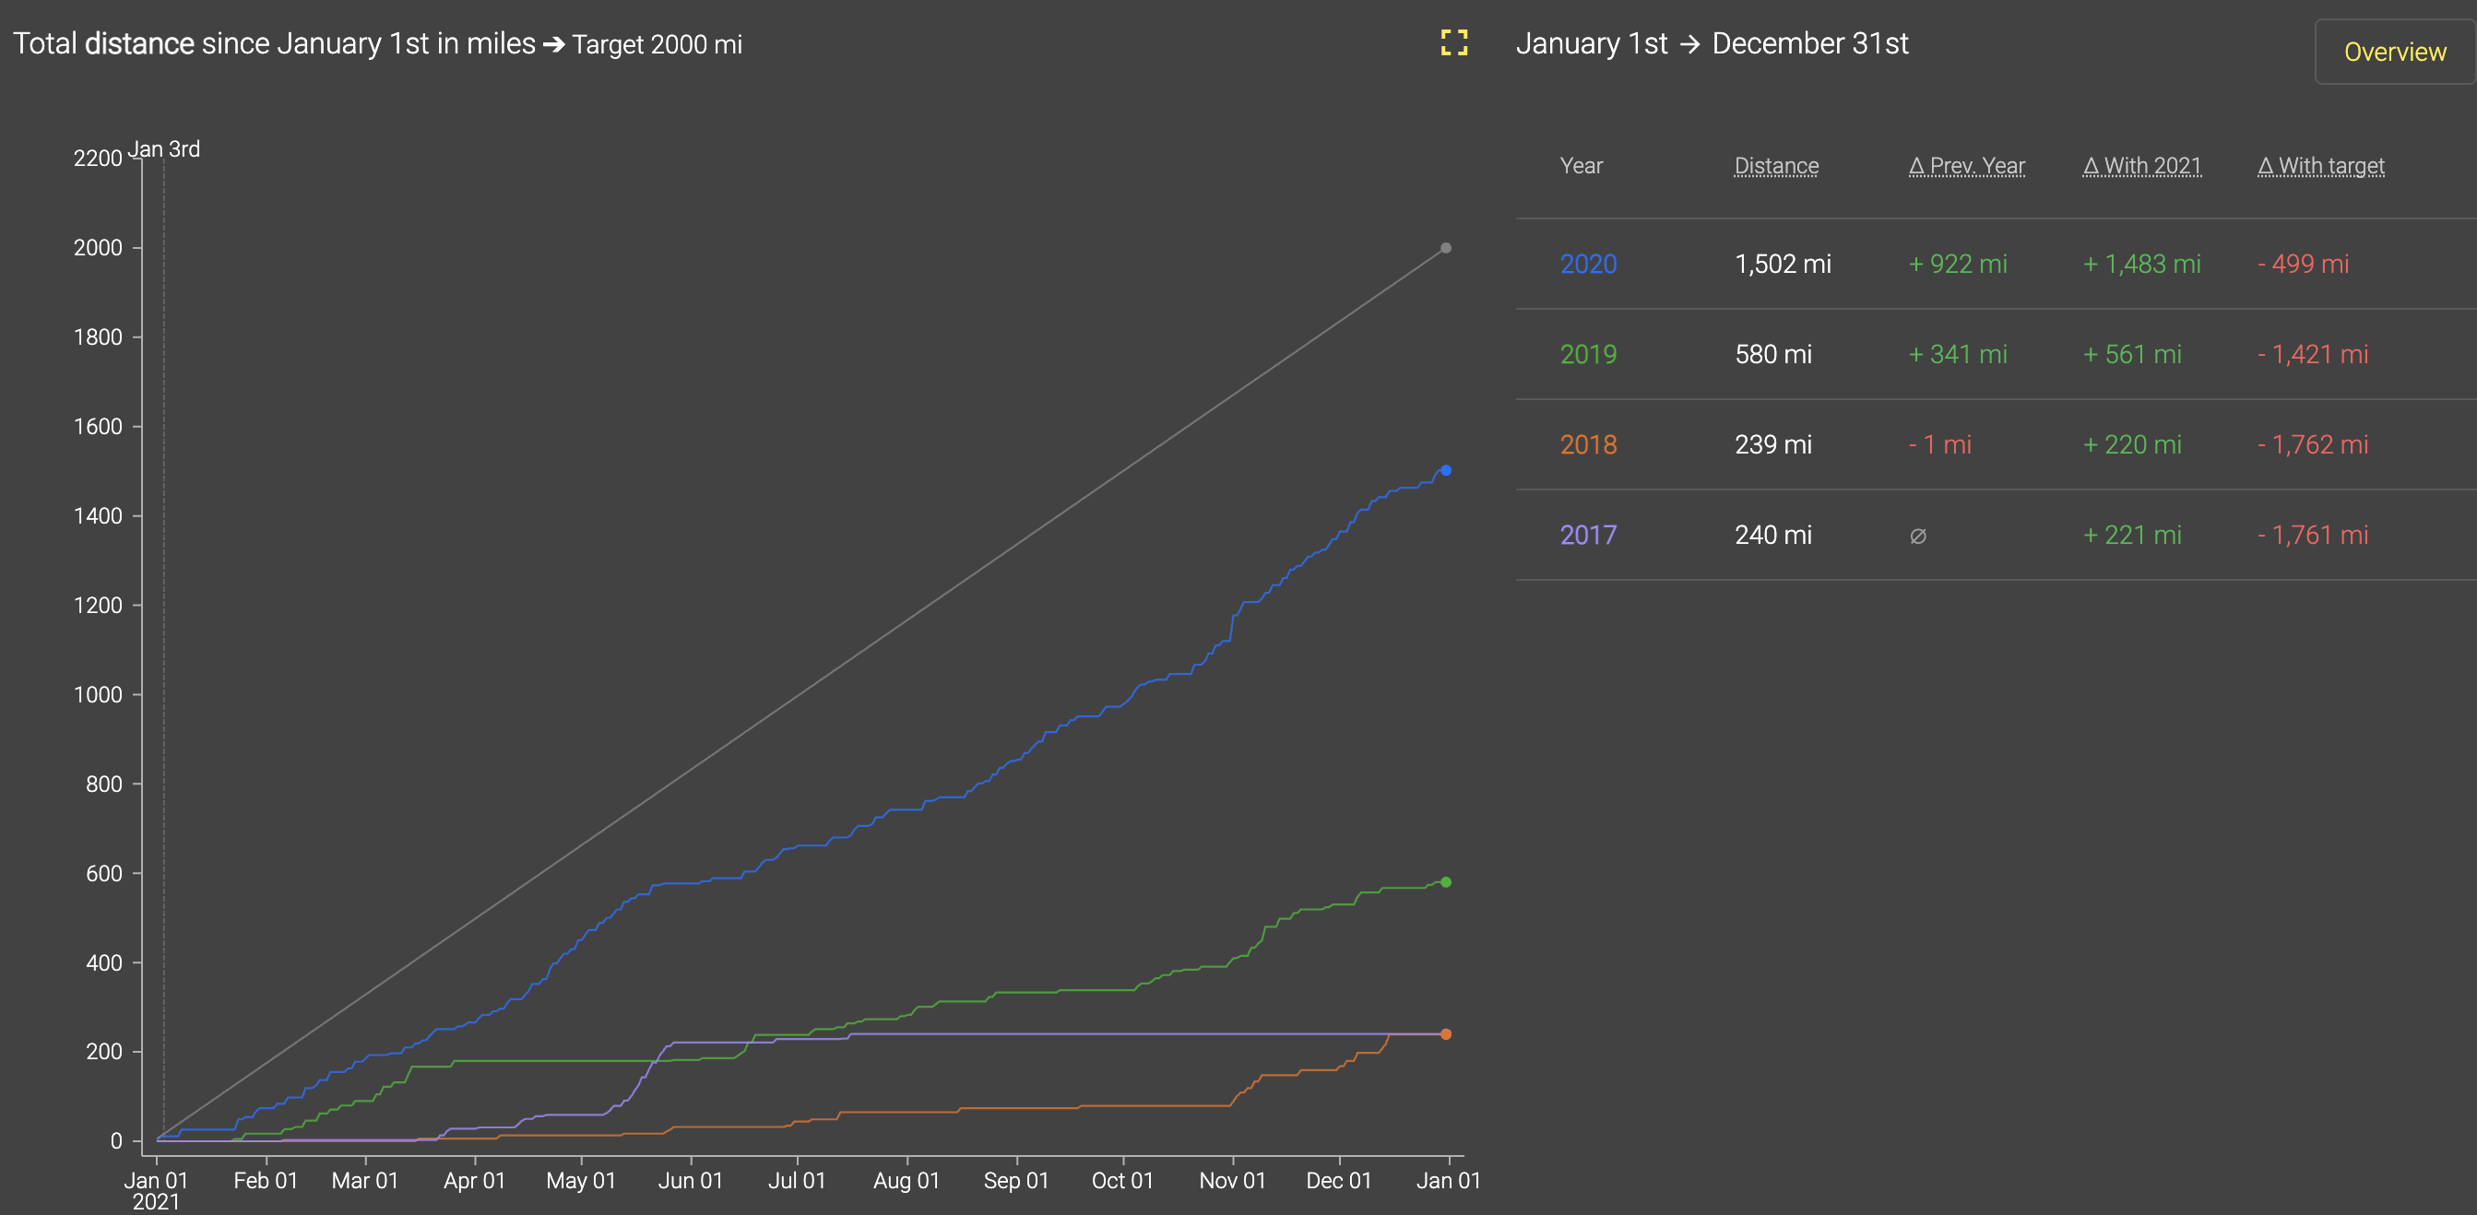This screenshot has height=1215, width=2477.
Task: Click the Δ With target column header
Action: tap(2320, 166)
